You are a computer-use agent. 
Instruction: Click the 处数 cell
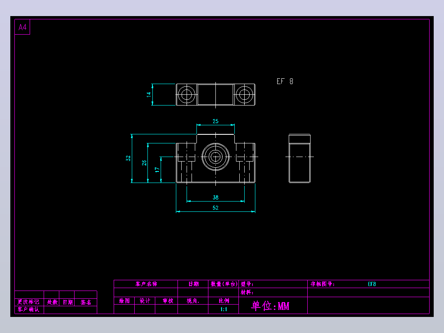point(52,302)
